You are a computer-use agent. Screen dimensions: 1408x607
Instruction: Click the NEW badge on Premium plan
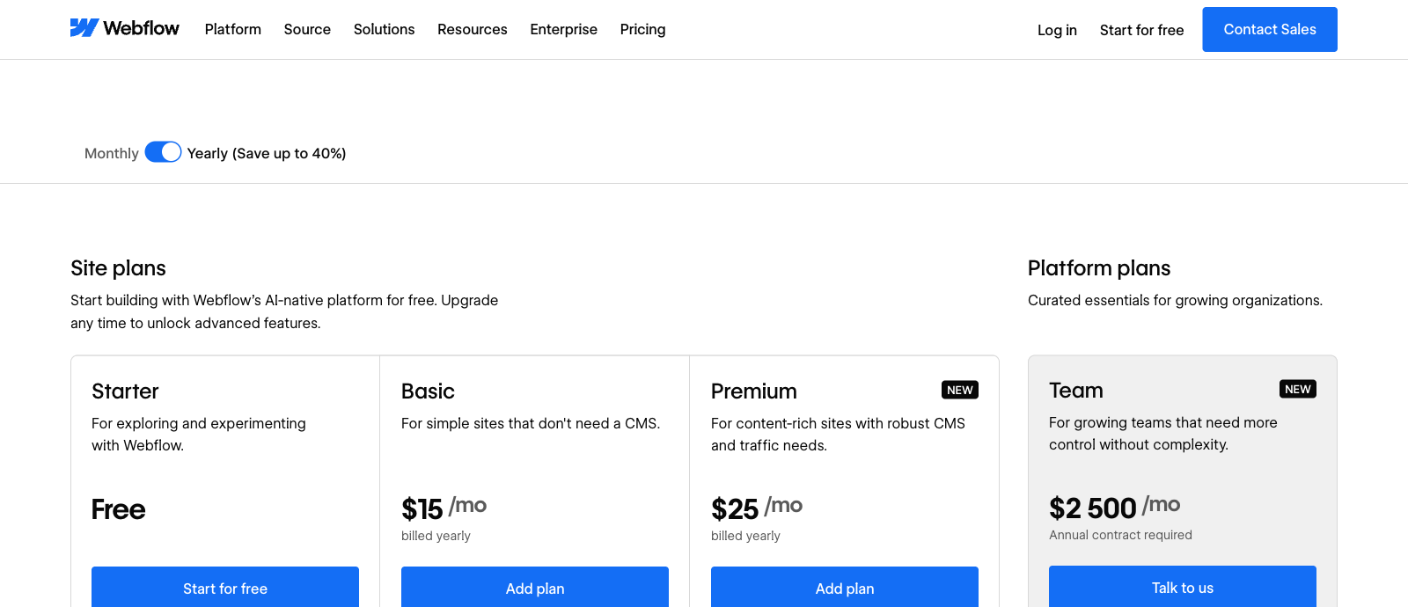tap(960, 390)
